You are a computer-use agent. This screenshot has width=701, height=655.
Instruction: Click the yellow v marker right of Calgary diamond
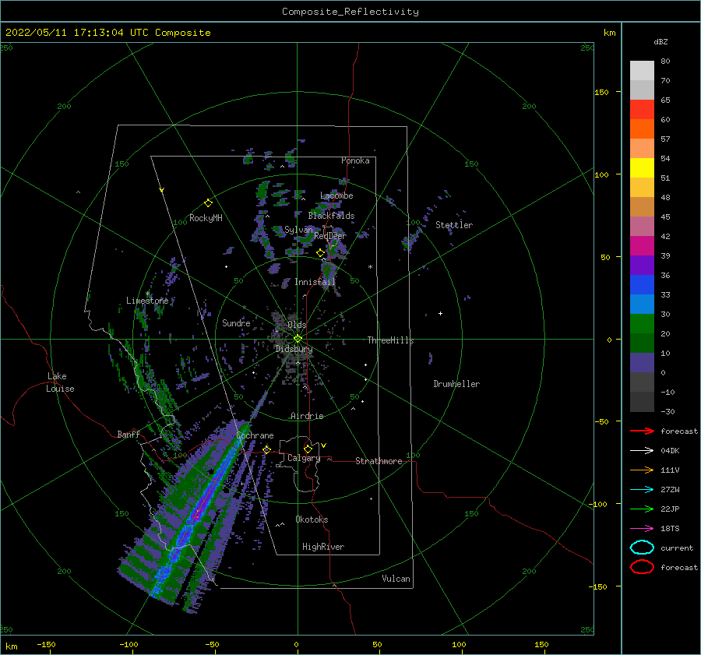pyautogui.click(x=323, y=445)
